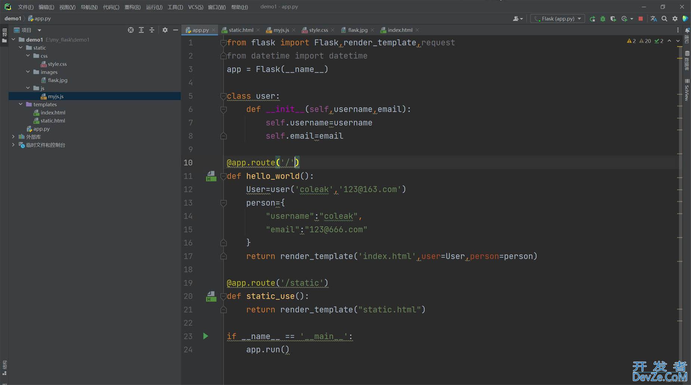This screenshot has height=385, width=691.
Task: Open the translate icon in the toolbar
Action: pos(654,19)
